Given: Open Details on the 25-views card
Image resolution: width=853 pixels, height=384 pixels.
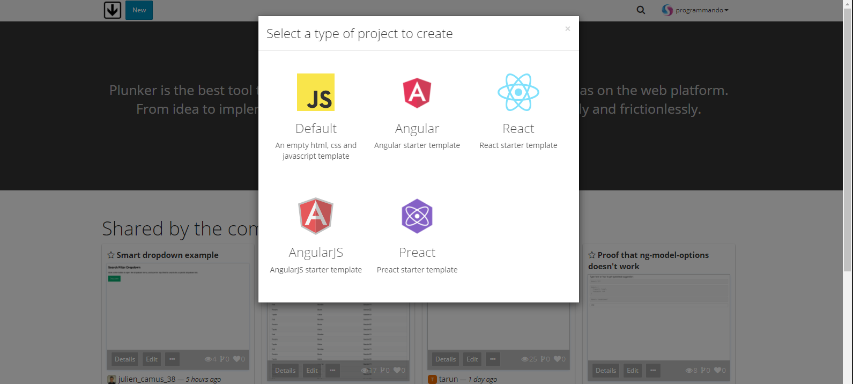Looking at the screenshot, I should click(x=446, y=359).
